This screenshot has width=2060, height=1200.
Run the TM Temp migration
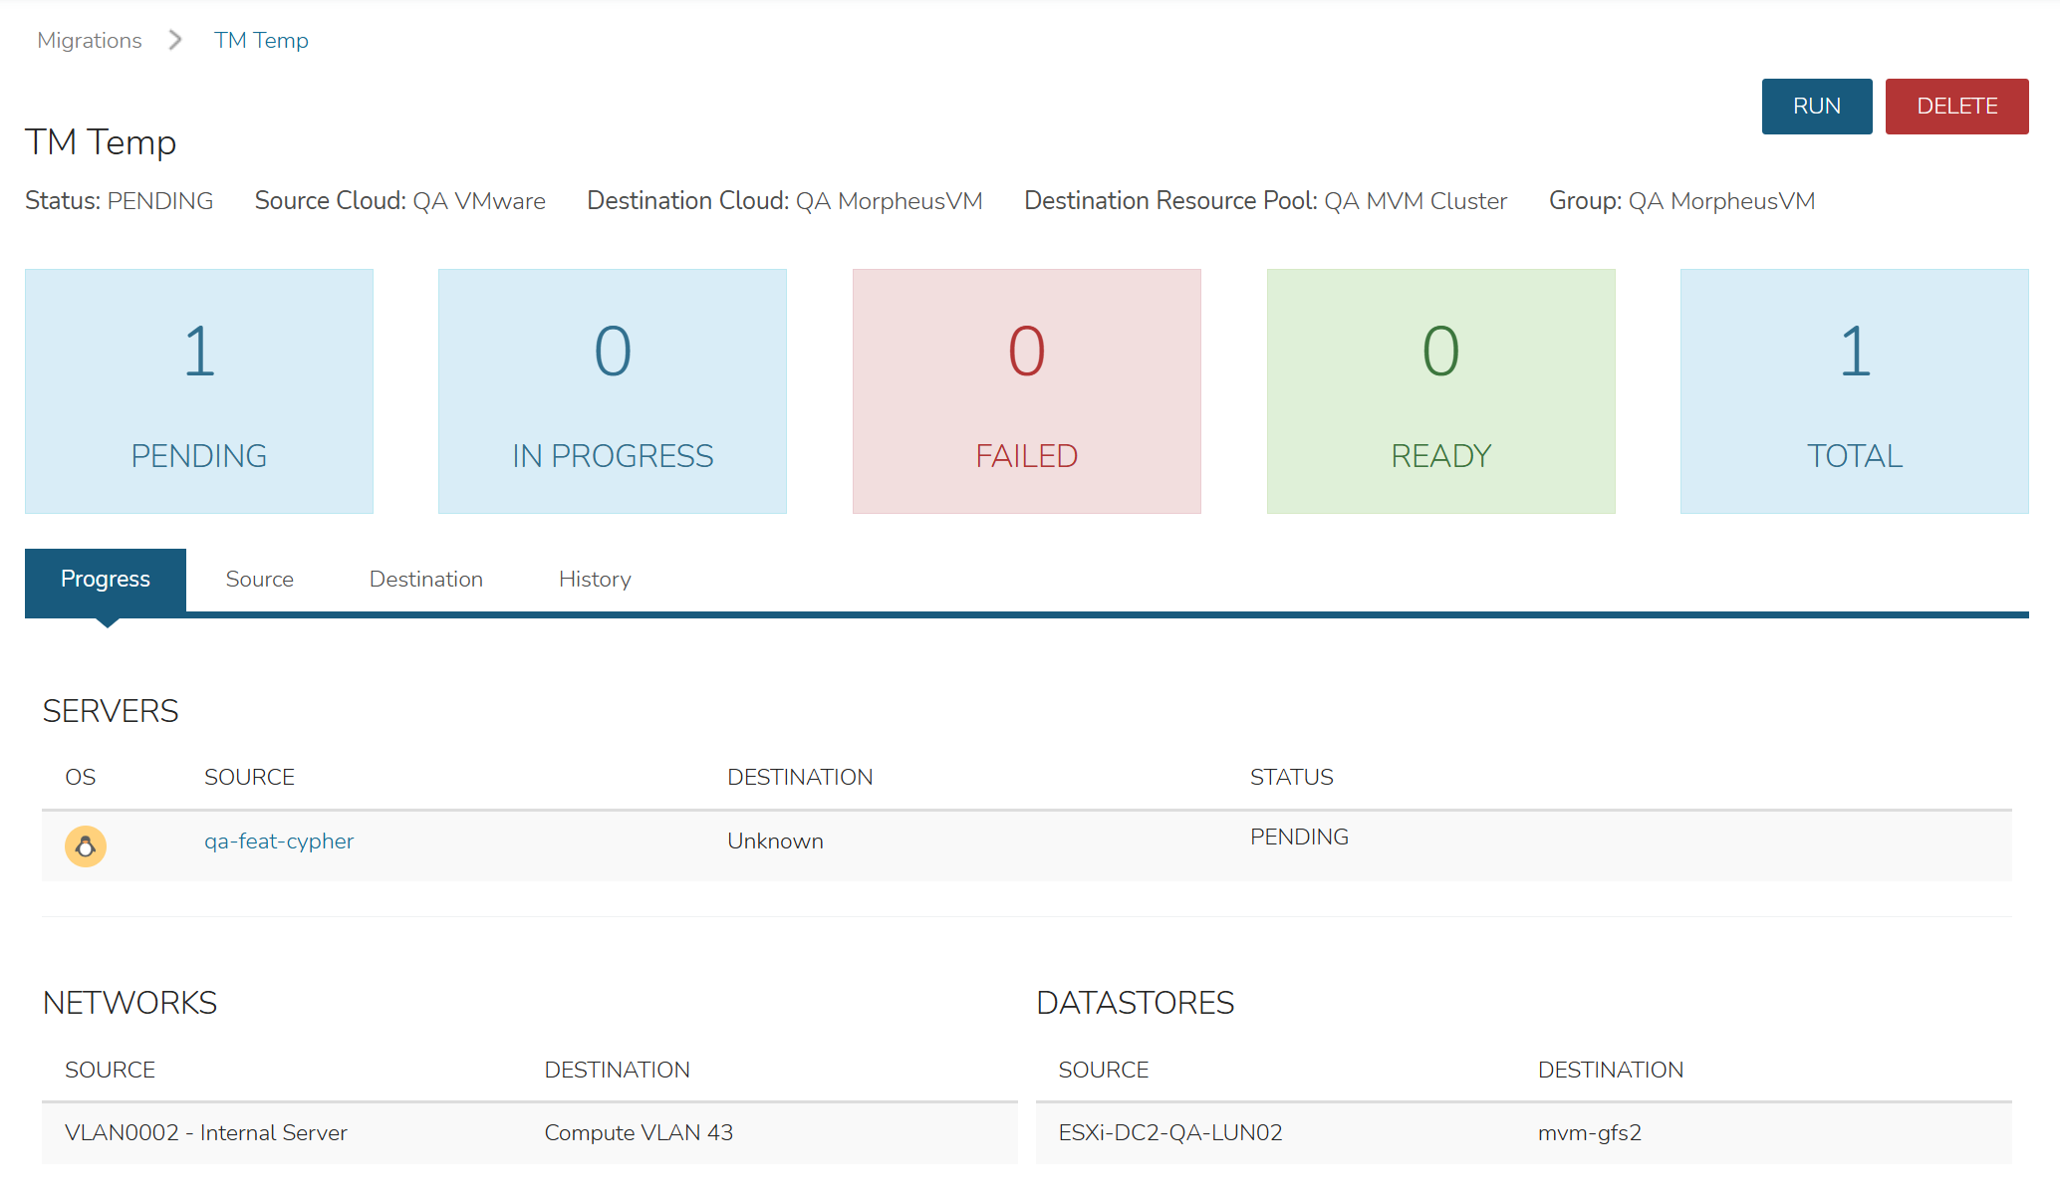click(1816, 107)
